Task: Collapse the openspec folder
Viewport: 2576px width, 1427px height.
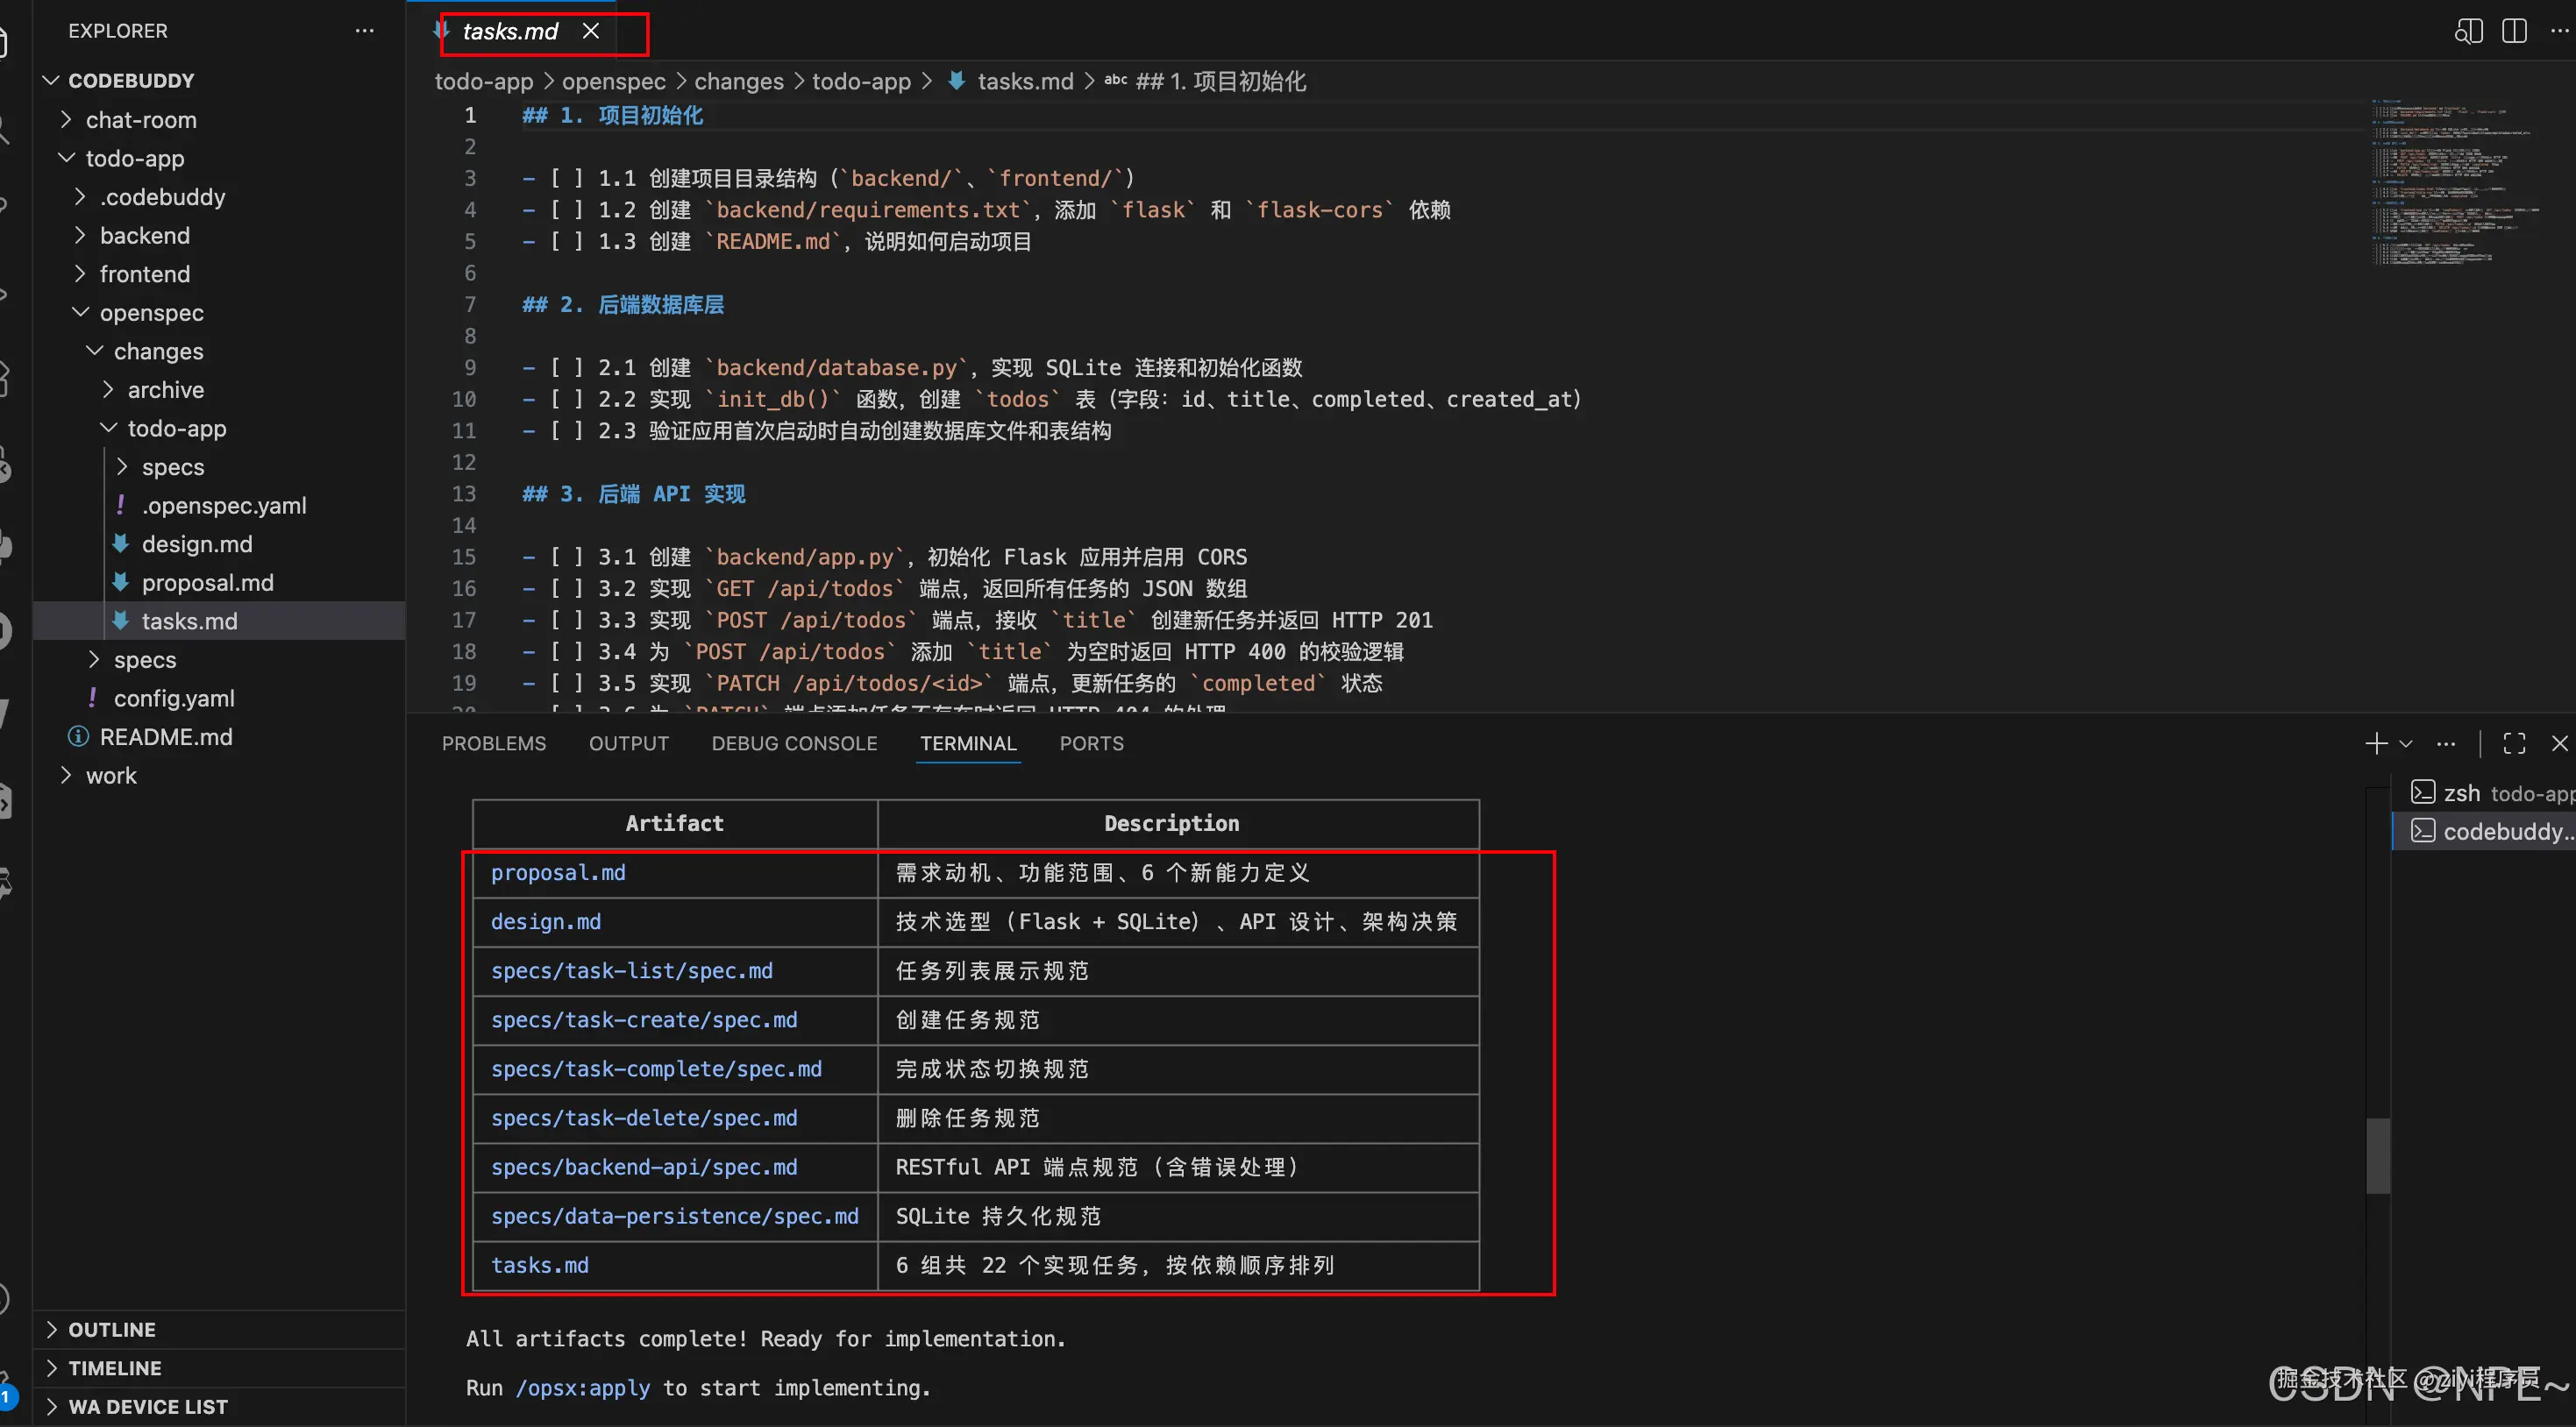Action: pyautogui.click(x=151, y=313)
